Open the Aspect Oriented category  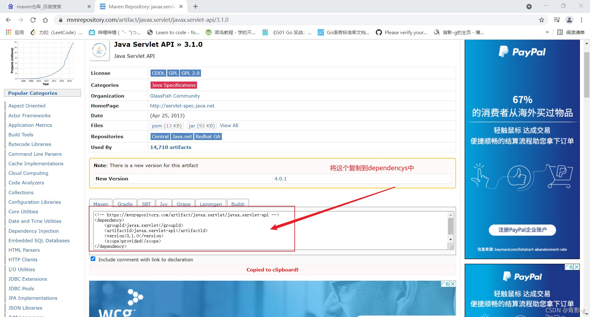(27, 106)
